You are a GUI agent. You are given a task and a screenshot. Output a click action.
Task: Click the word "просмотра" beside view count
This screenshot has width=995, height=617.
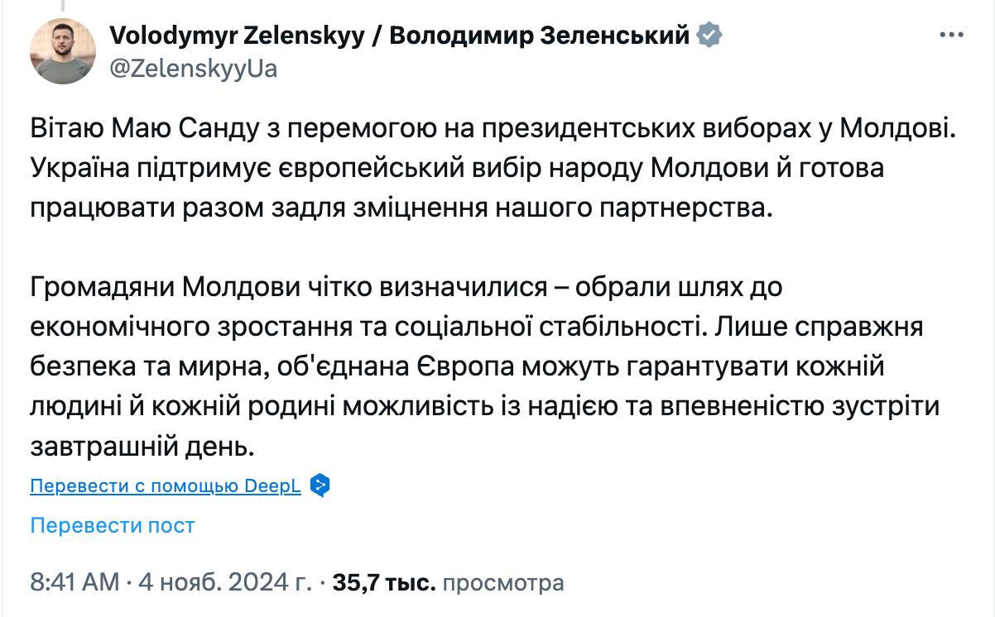point(503,582)
